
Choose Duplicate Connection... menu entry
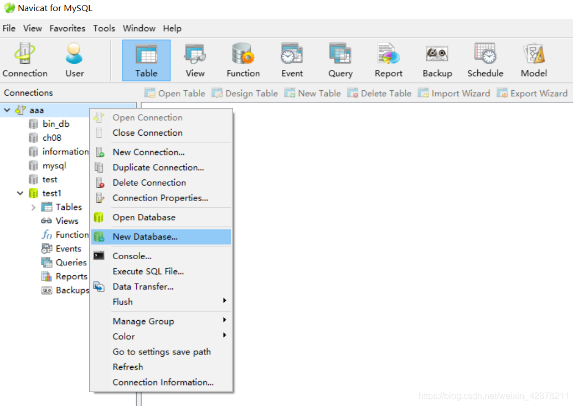(161, 167)
